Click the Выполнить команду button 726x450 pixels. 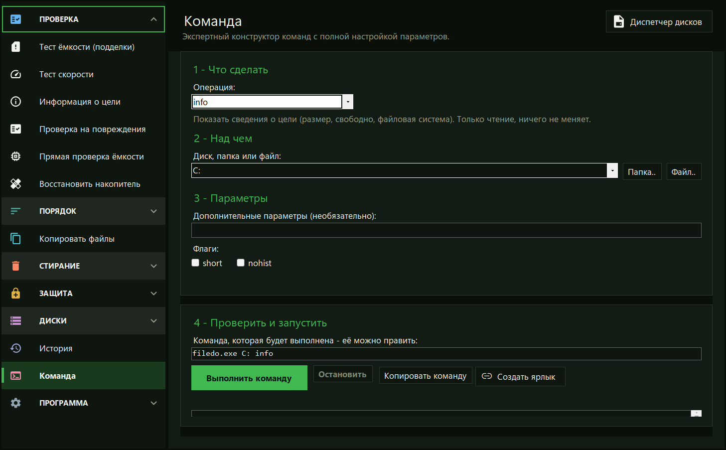(249, 378)
